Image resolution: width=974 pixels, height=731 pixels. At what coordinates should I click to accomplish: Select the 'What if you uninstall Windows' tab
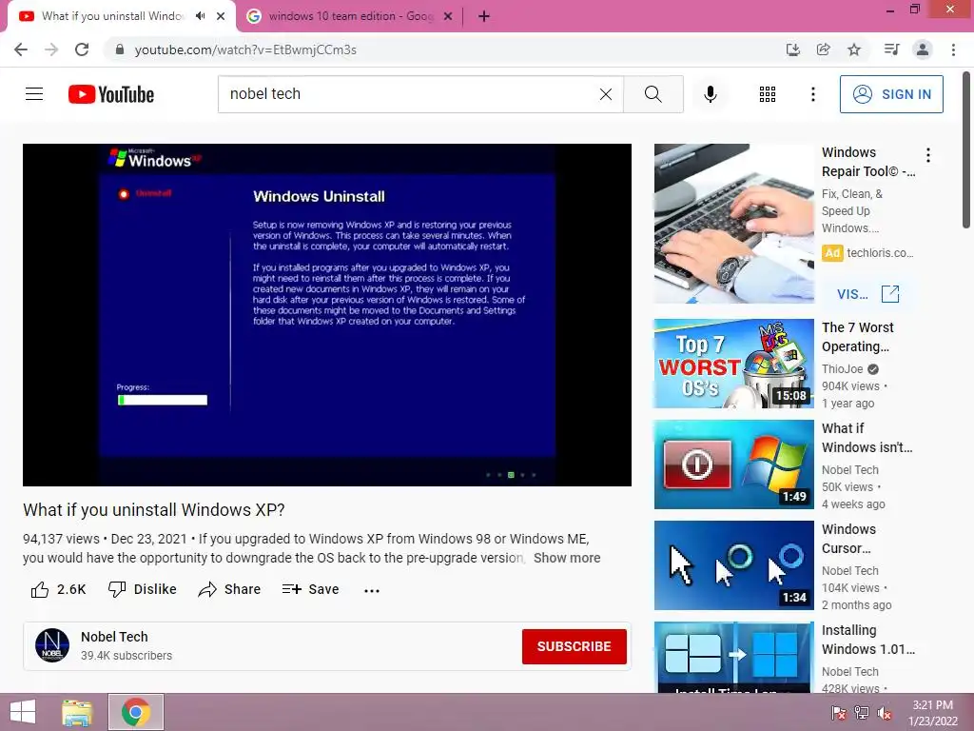(112, 16)
